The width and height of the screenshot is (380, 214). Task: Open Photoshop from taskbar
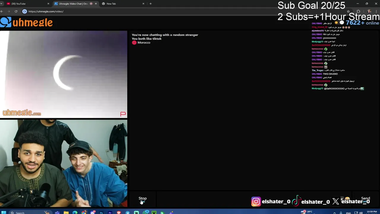tap(101, 213)
